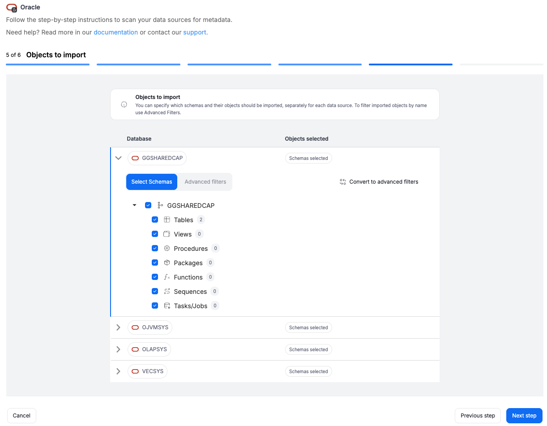
Task: Click the Tables count badge showing 2
Action: coord(201,219)
